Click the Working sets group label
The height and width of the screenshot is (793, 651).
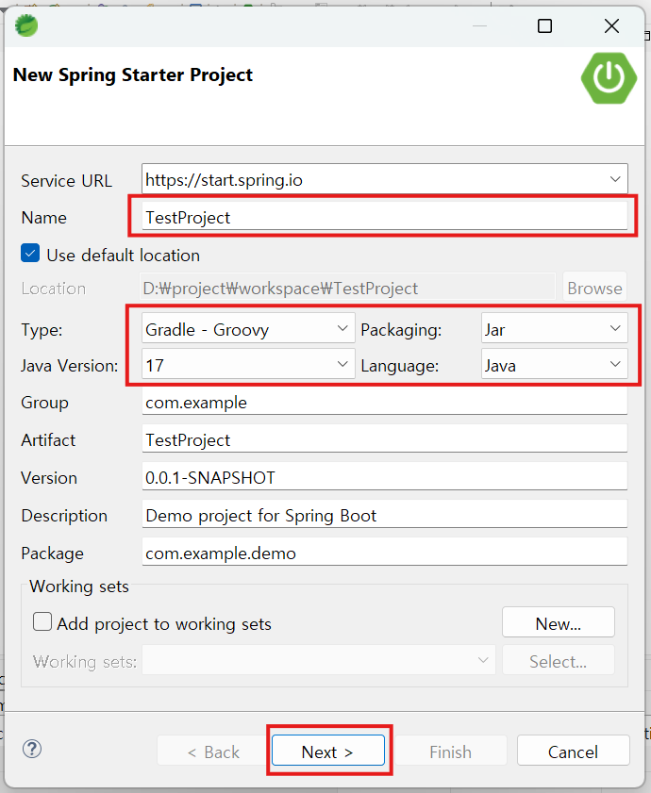pyautogui.click(x=79, y=586)
